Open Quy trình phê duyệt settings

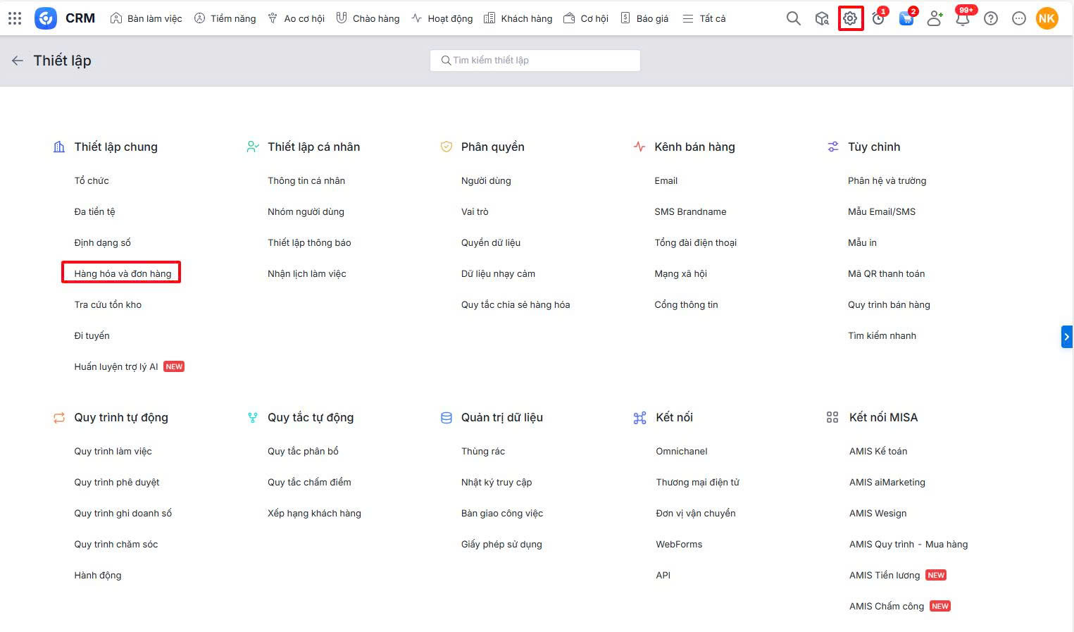pyautogui.click(x=117, y=482)
